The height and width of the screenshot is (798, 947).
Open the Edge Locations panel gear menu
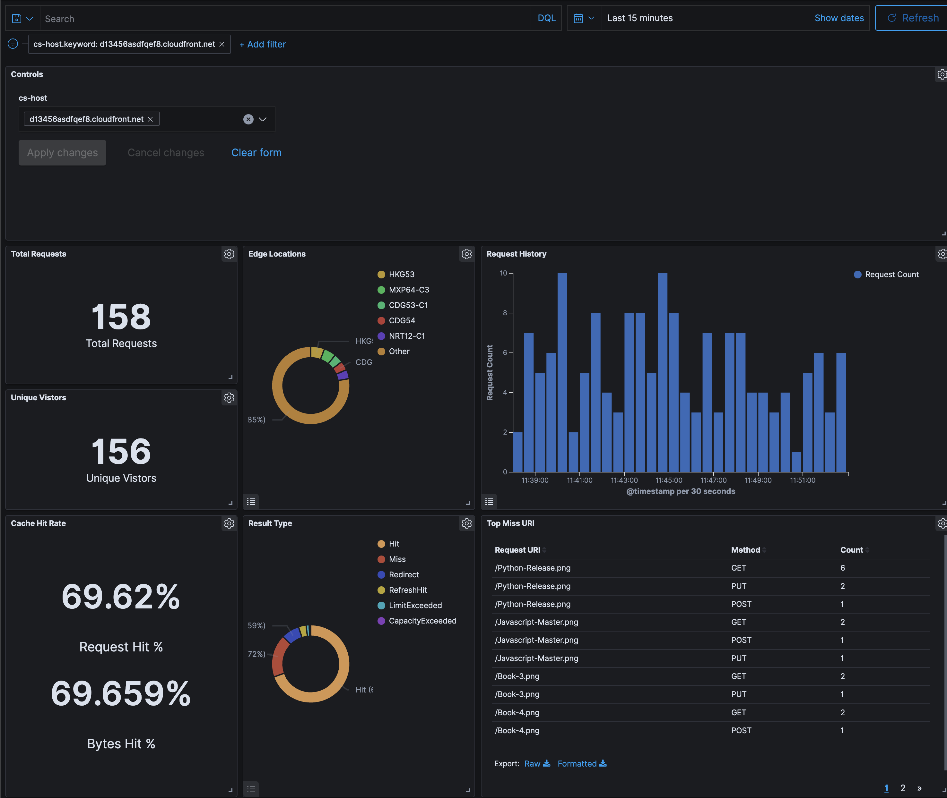point(467,254)
